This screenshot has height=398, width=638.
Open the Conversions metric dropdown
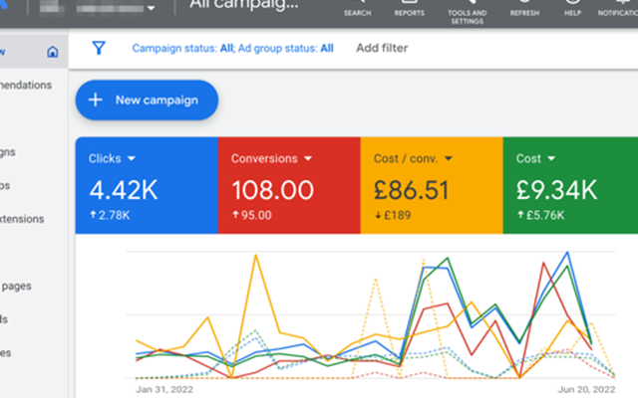[308, 158]
